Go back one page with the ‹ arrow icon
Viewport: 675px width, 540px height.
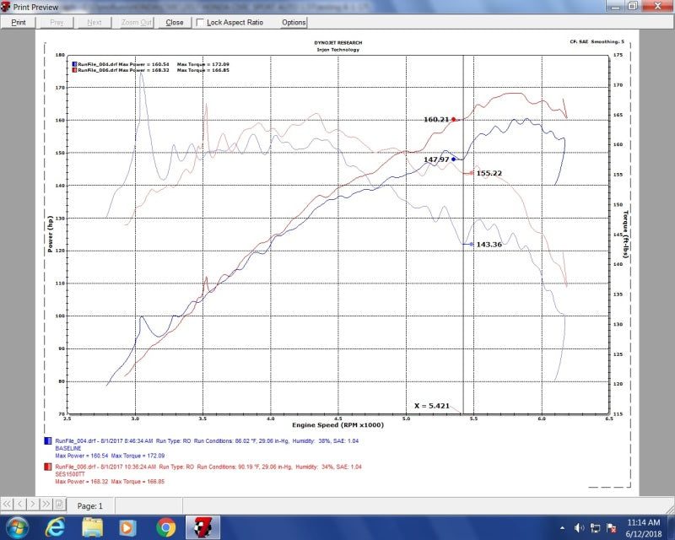point(19,505)
